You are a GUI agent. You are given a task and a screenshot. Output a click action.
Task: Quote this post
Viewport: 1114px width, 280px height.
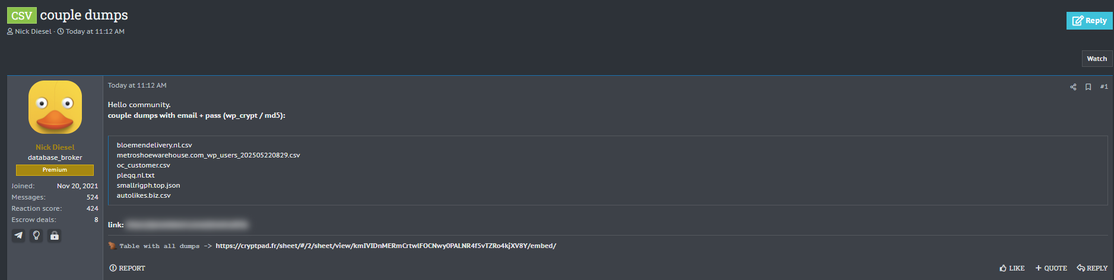point(1051,268)
